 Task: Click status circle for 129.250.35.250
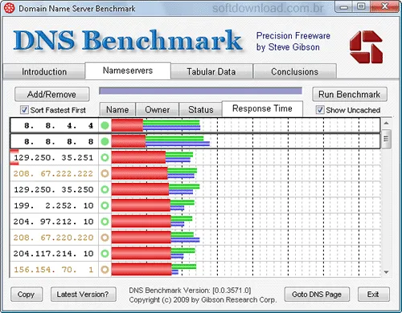(105, 189)
